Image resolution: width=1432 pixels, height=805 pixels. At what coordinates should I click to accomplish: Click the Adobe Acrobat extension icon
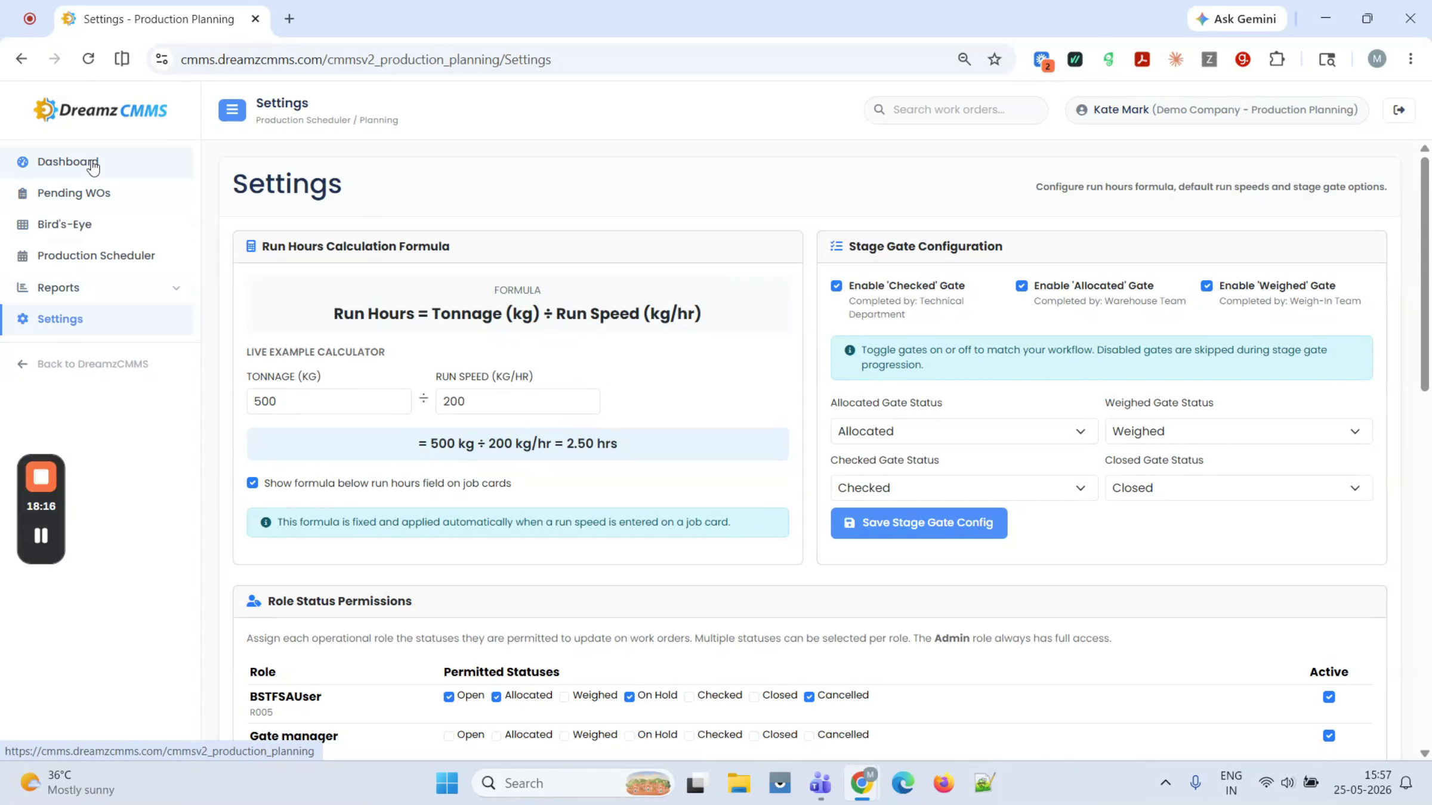(x=1142, y=59)
